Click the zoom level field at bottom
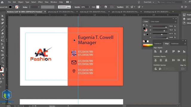This screenshot has width=191, height=107. tap(10, 106)
